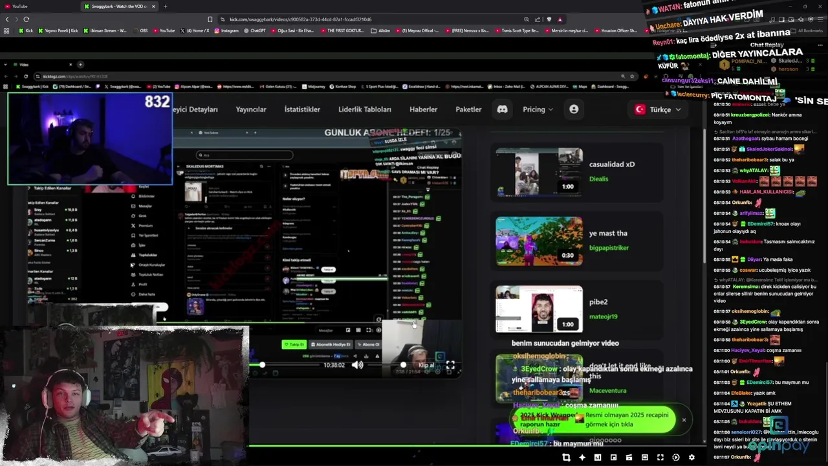Screen dimensions: 828x466
Task: Expand the Pricing dropdown menu
Action: click(538, 109)
